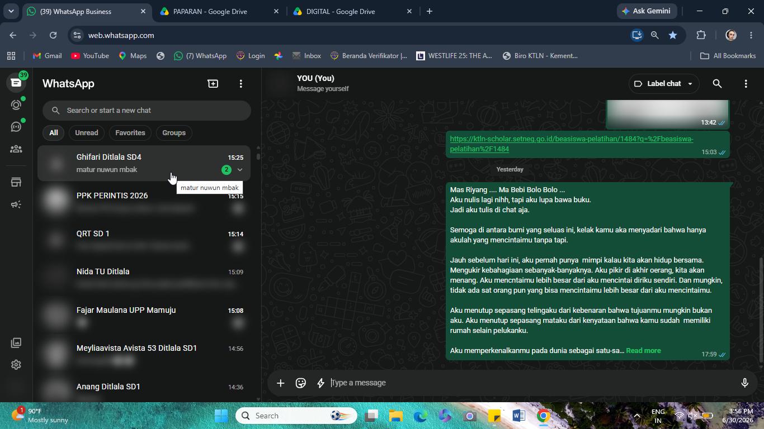This screenshot has width=764, height=429.
Task: Open the Install app icon in address bar
Action: click(636, 35)
